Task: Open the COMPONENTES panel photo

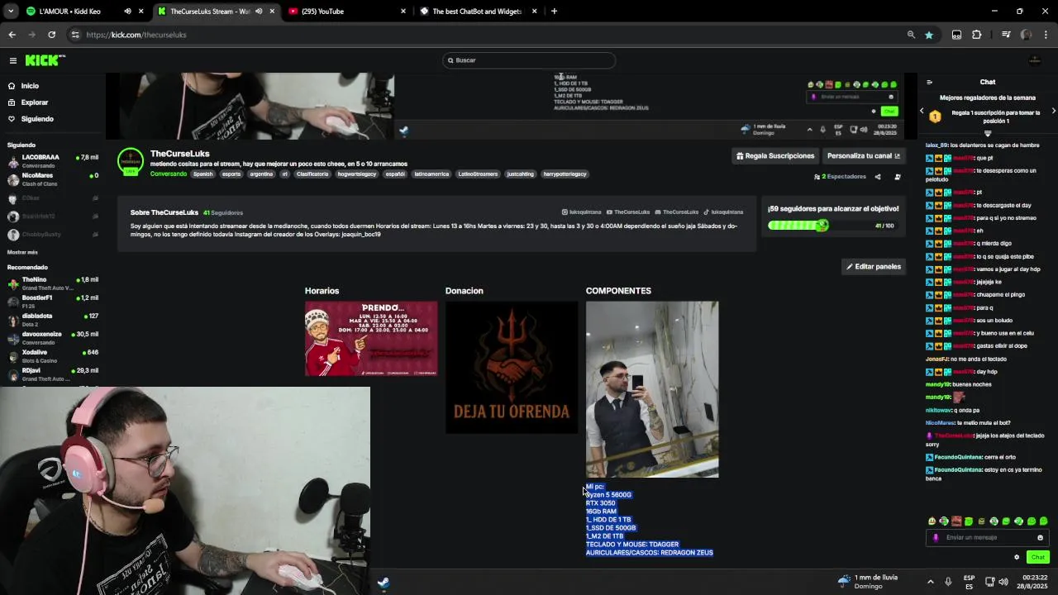Action: [x=652, y=389]
